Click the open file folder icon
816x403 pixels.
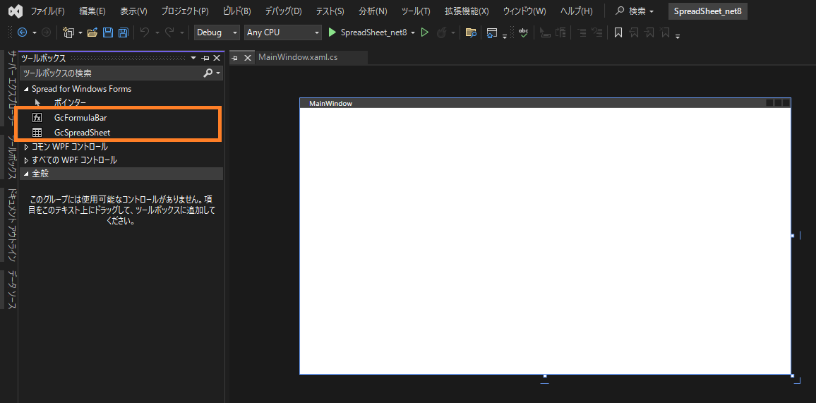[92, 32]
